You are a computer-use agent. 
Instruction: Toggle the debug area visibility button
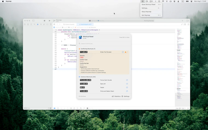(188, 108)
